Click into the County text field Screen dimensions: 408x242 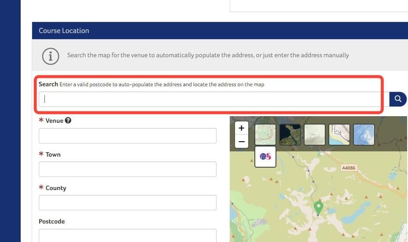[128, 203]
